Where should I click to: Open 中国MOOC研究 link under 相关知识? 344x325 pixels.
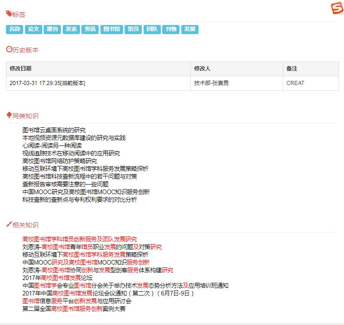click(86, 262)
